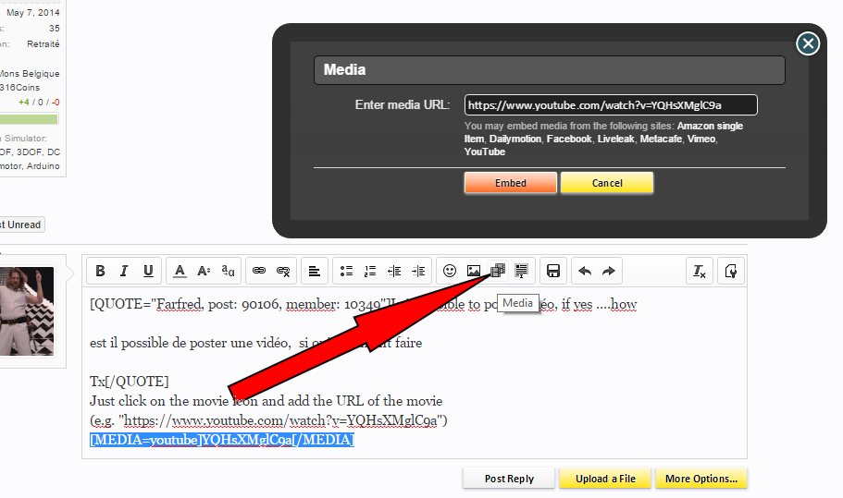Click the media URL input field

[x=611, y=105]
